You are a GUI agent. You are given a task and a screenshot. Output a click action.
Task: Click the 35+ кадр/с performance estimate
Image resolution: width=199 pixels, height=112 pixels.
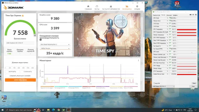click(x=55, y=53)
